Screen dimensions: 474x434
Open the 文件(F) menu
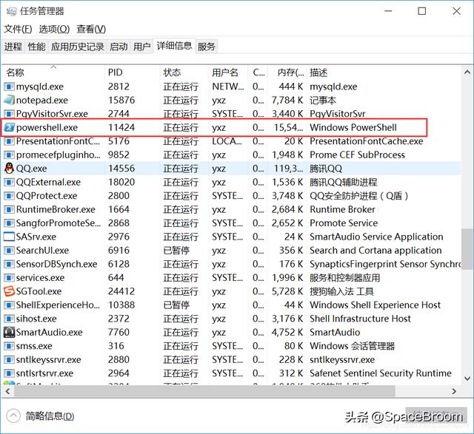(x=18, y=30)
